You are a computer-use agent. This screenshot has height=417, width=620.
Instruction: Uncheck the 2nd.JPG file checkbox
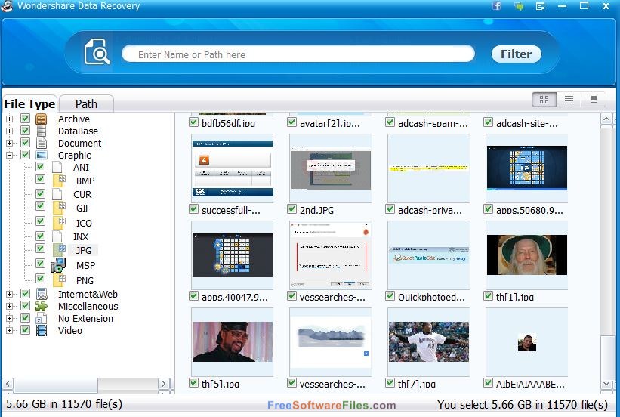coord(291,209)
